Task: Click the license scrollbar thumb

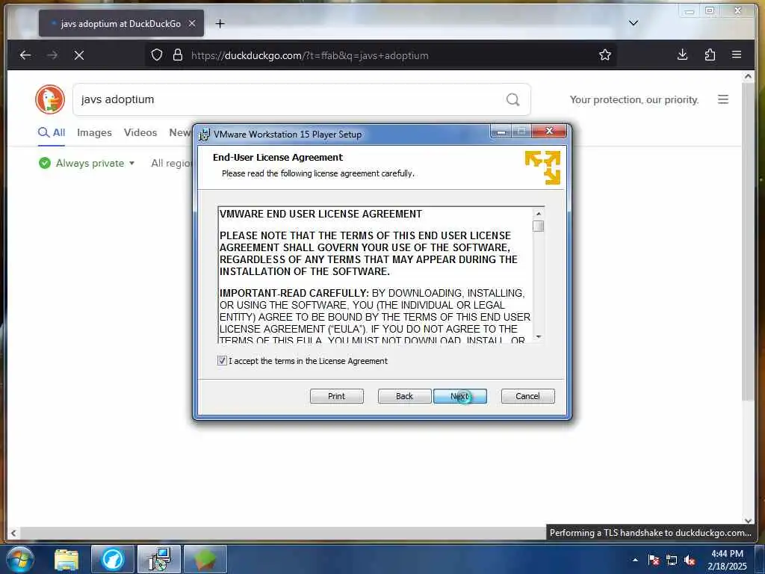Action: pos(538,226)
